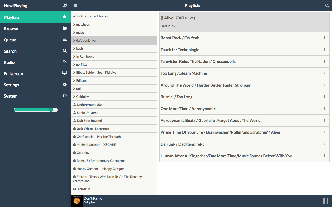Click the folder icon next to Browse
332x207 pixels.
coord(64,28)
